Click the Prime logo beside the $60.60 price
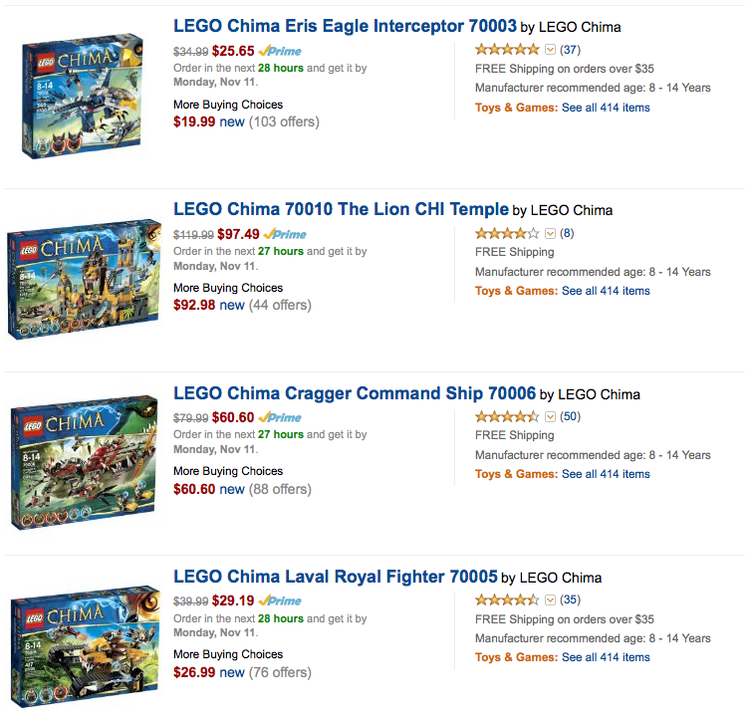The height and width of the screenshot is (719, 745). pos(282,417)
